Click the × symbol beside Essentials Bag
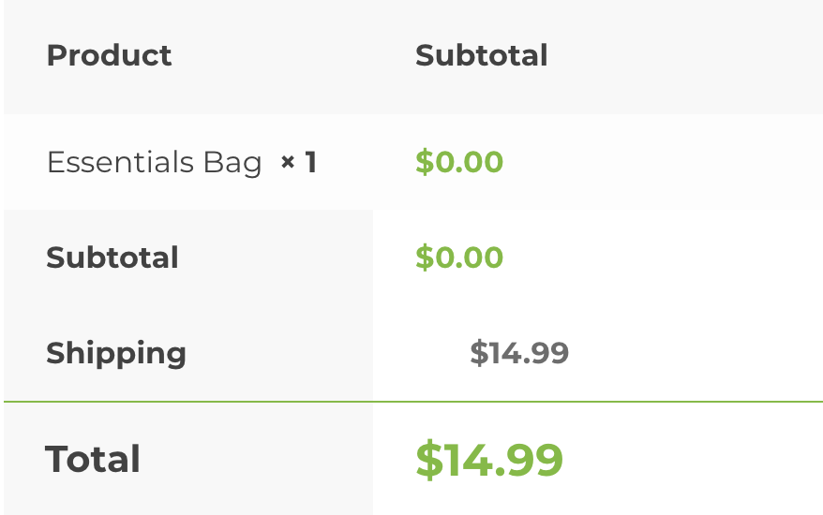 pos(288,163)
